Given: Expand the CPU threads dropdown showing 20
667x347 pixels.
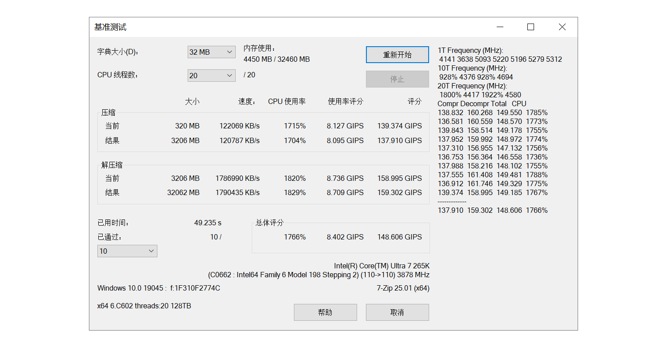Looking at the screenshot, I should pyautogui.click(x=212, y=76).
